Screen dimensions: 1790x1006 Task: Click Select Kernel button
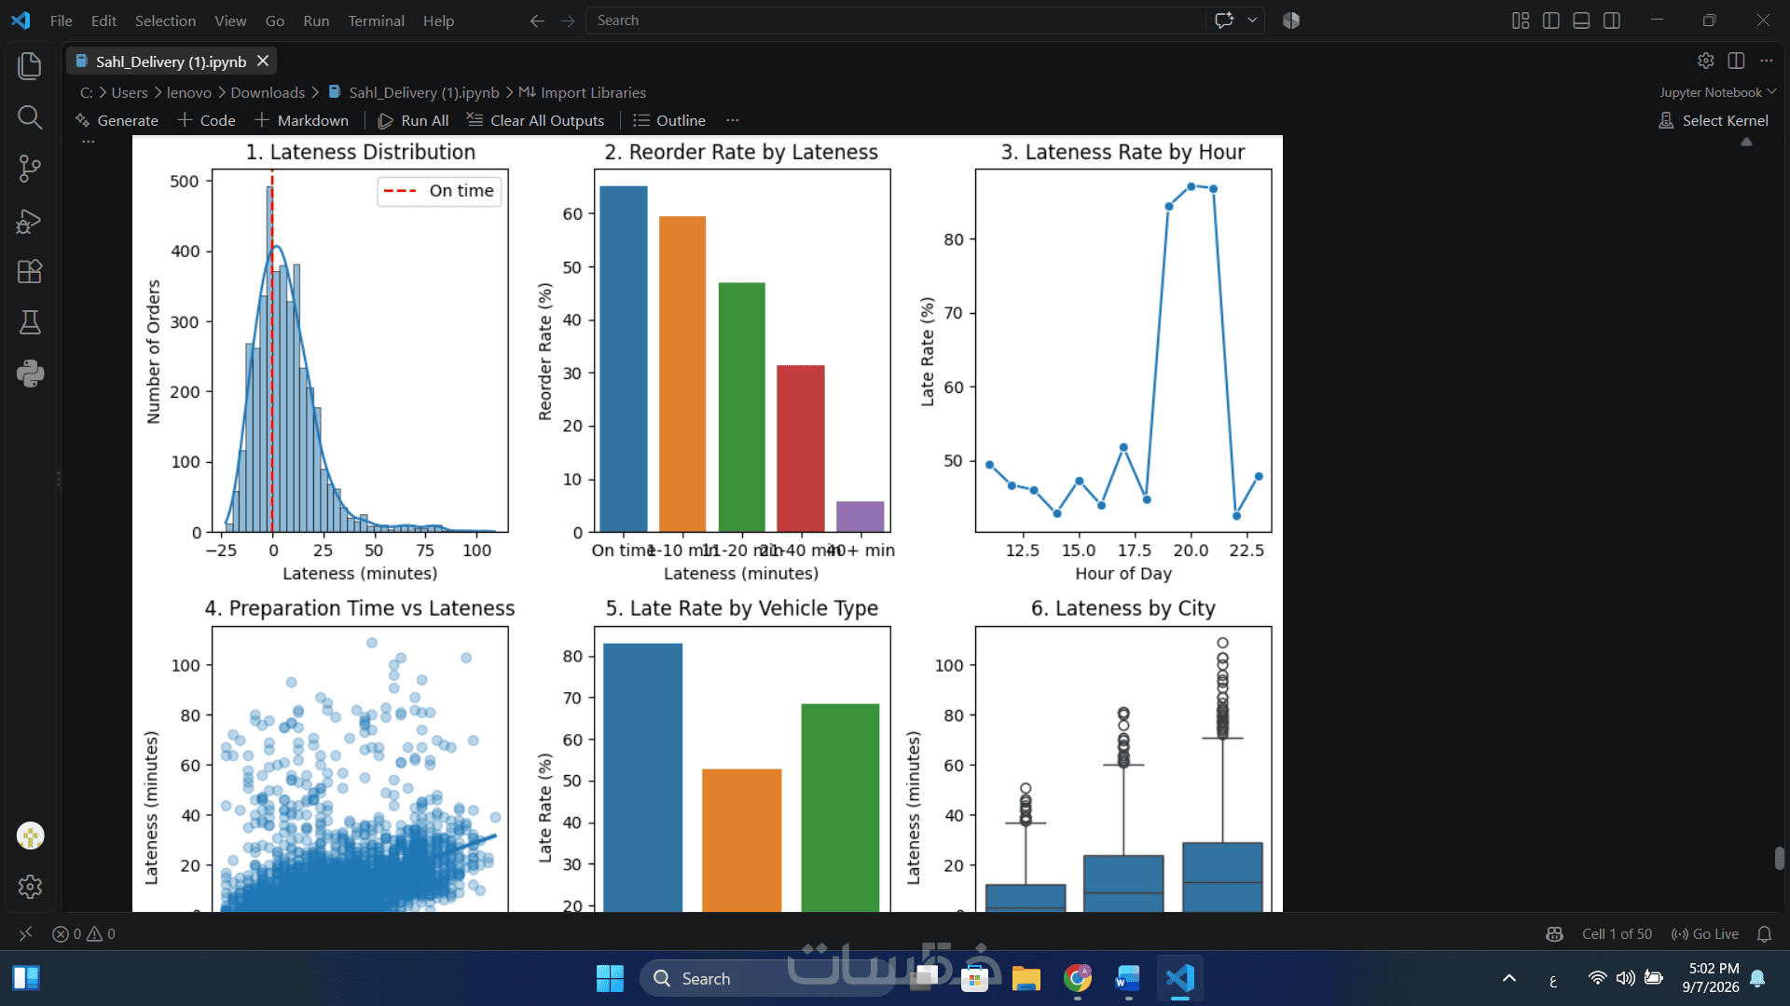(x=1714, y=120)
